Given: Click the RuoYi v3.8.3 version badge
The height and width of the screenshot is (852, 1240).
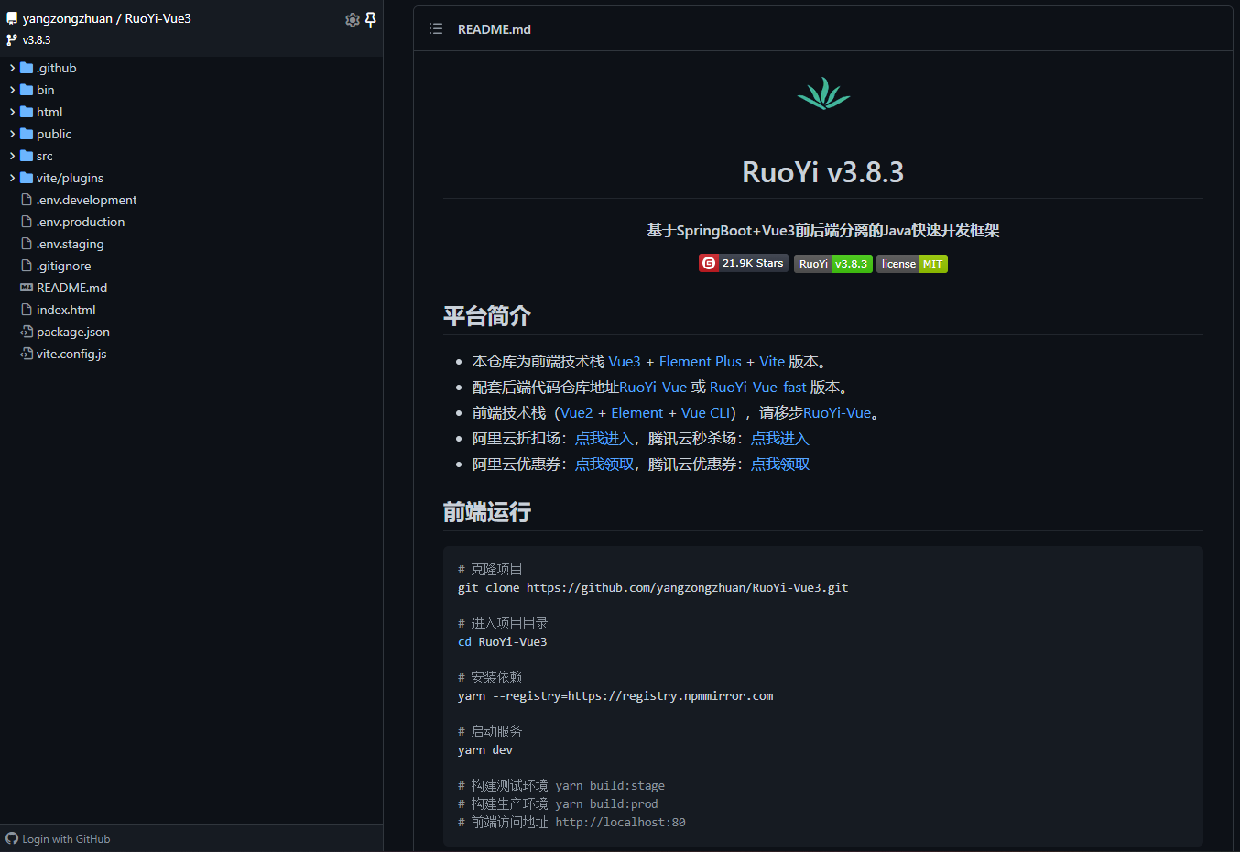Looking at the screenshot, I should (x=833, y=264).
